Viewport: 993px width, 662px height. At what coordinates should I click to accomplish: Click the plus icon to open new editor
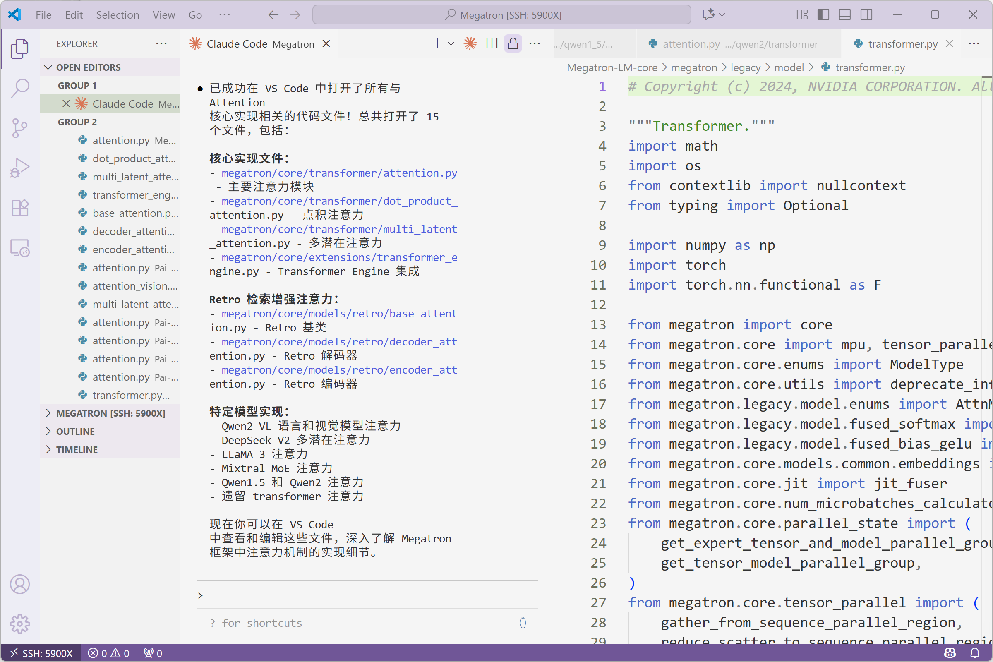(x=437, y=43)
